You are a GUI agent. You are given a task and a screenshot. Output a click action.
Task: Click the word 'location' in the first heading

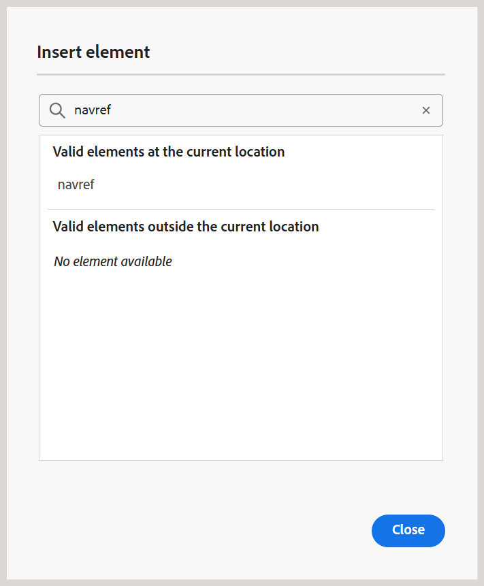click(260, 152)
